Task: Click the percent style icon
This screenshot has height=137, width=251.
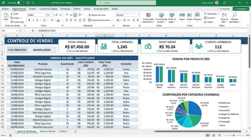Action: click(124, 20)
